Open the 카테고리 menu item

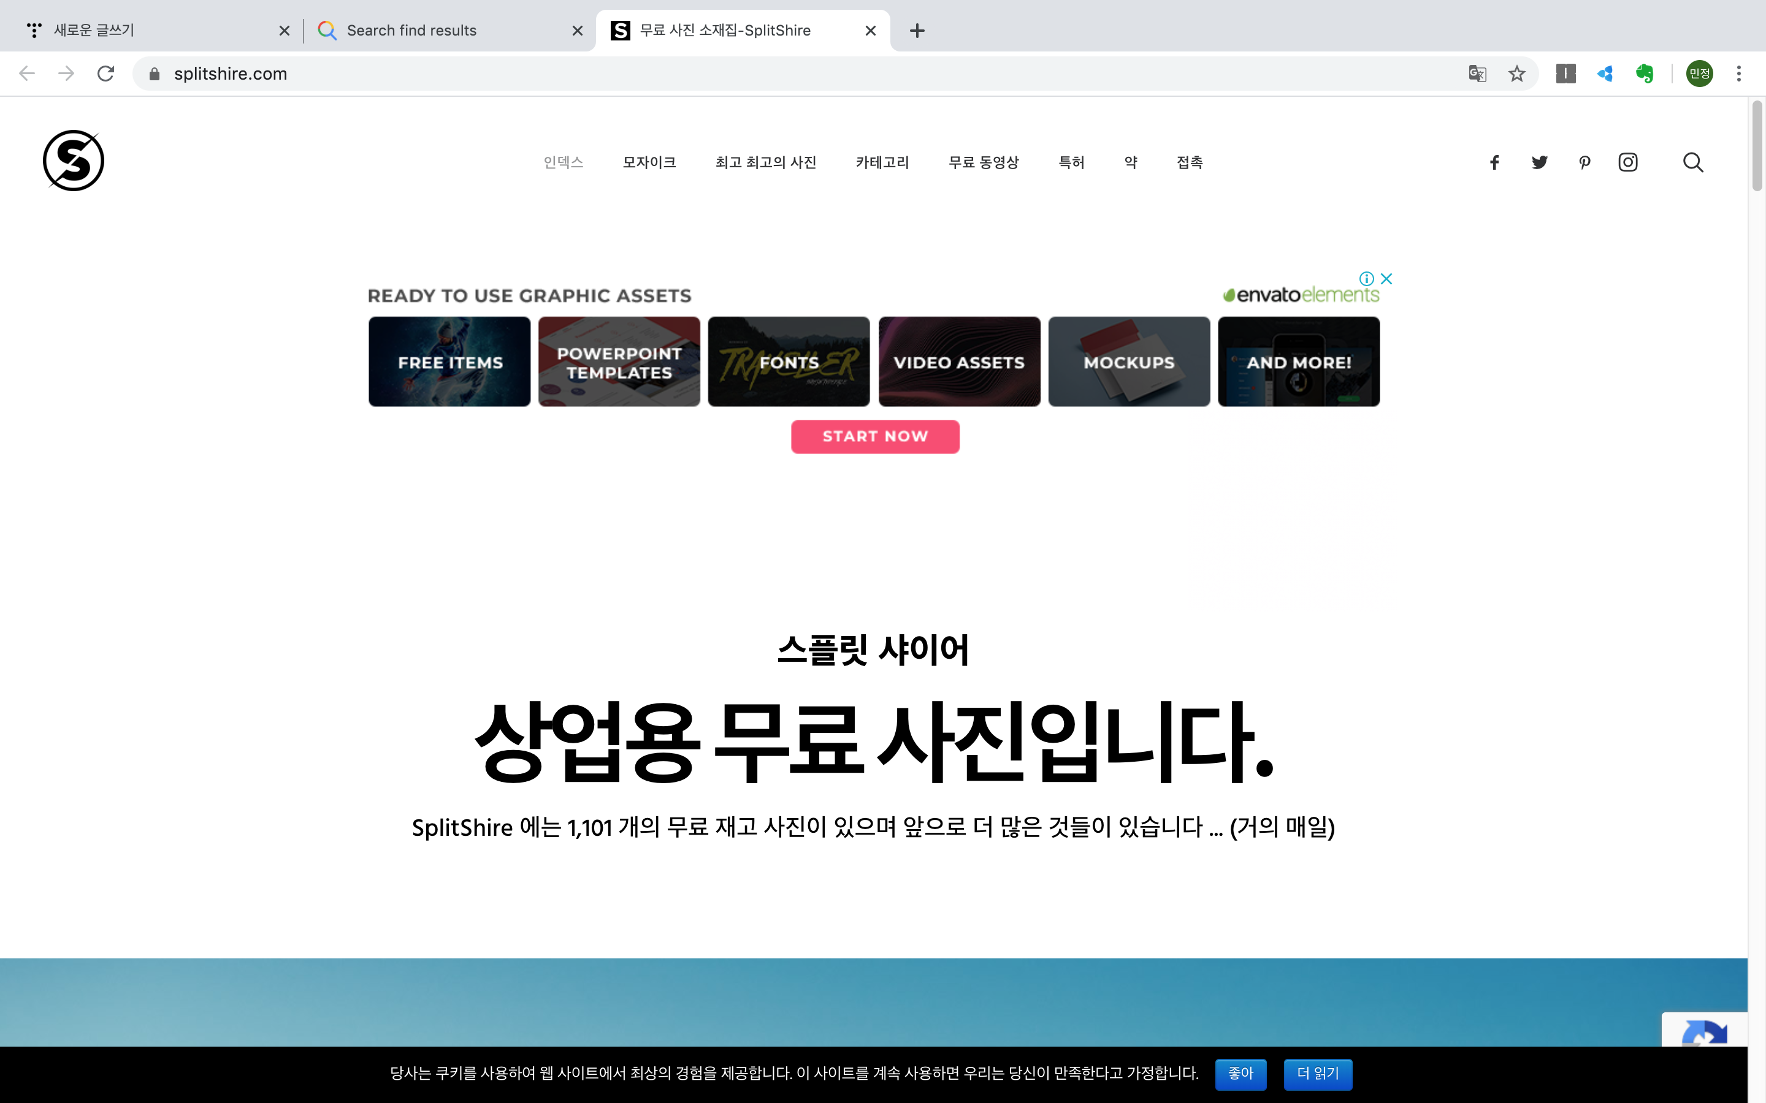(882, 162)
